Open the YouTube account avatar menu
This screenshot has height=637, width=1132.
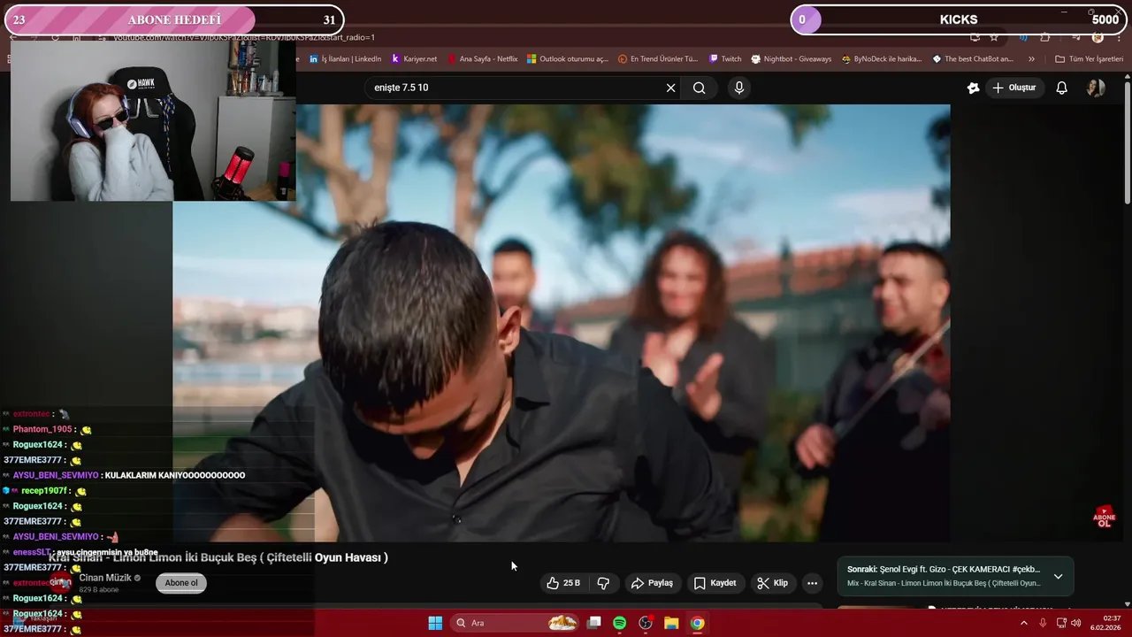(1096, 88)
